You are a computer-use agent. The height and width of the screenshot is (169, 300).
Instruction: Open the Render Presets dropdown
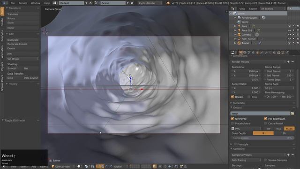click(258, 62)
